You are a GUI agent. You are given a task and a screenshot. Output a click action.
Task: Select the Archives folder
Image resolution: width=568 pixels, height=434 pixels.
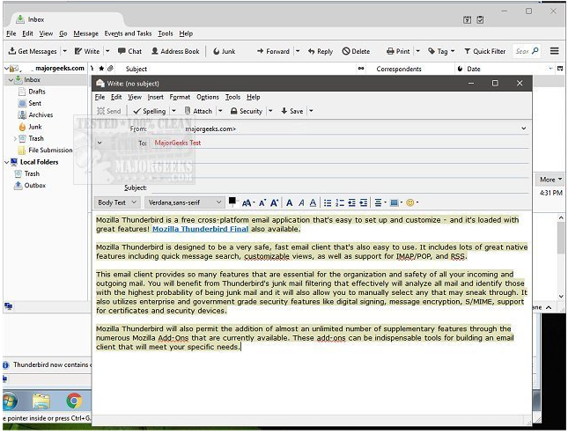[41, 114]
